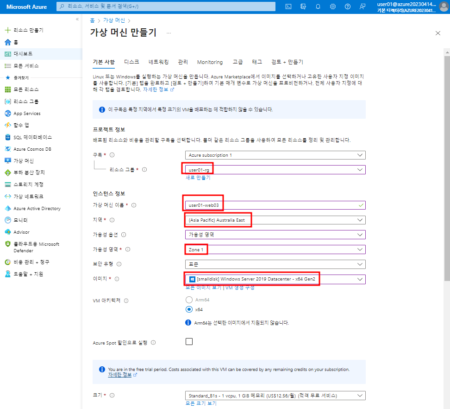This screenshot has height=409, width=450.
Task: Open 지역 dropdown Australia East
Action: 275,220
